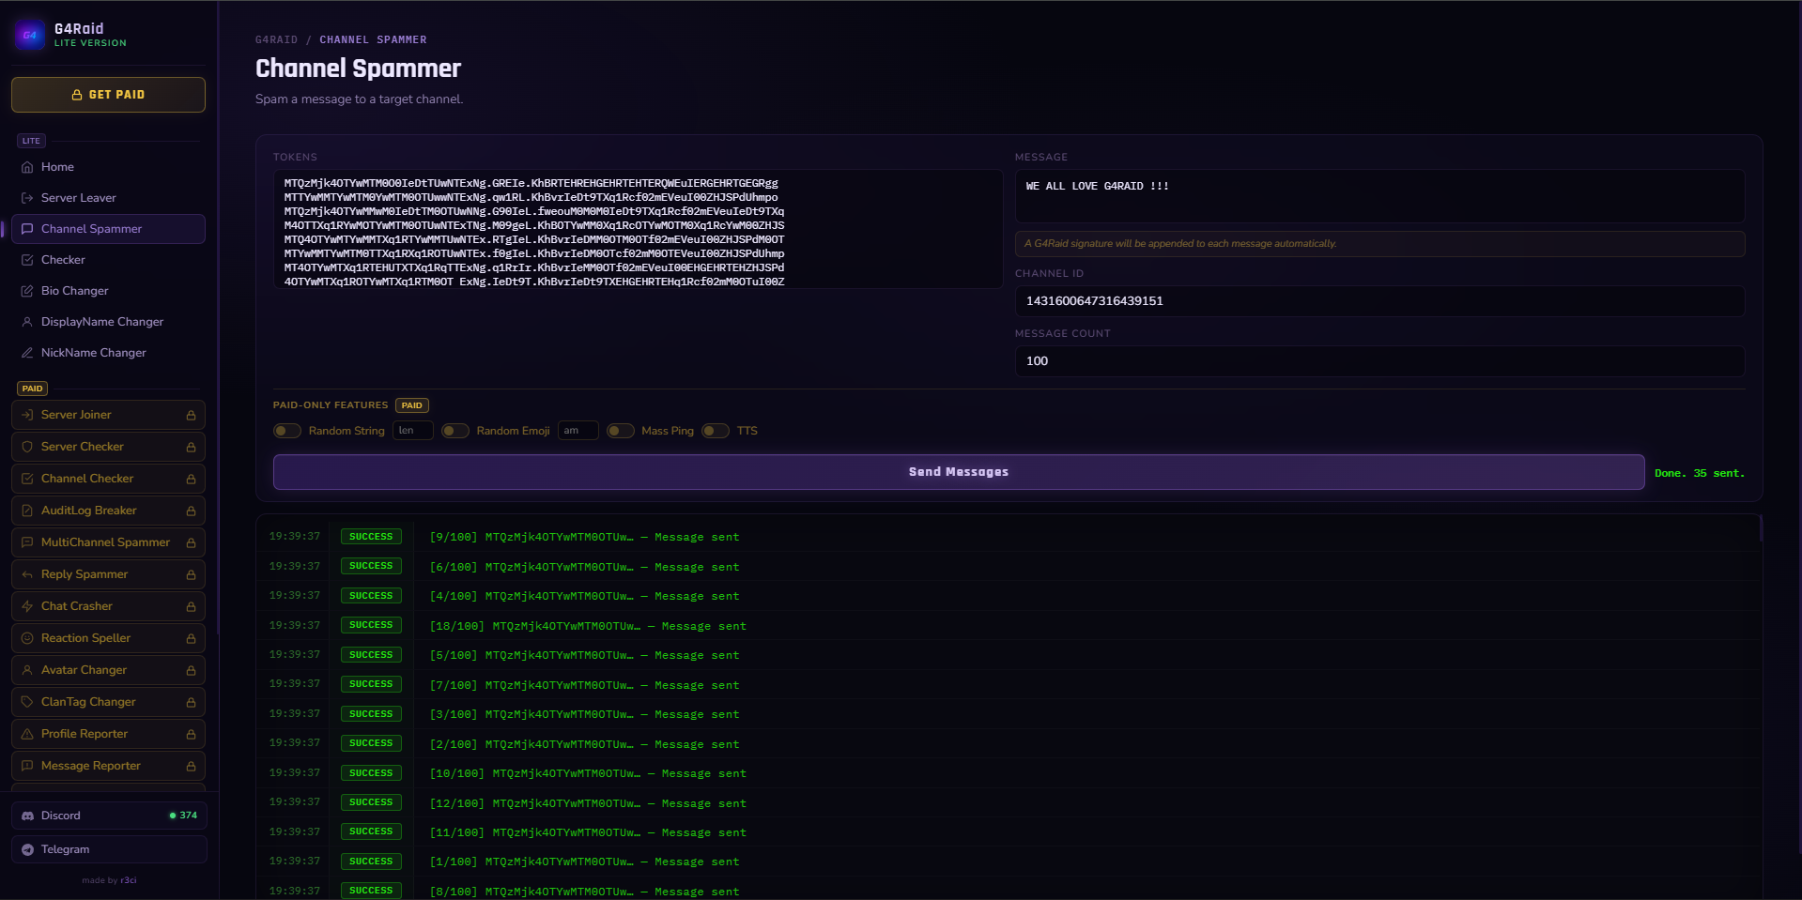Click the Discord logo icon
The image size is (1802, 900).
27,816
